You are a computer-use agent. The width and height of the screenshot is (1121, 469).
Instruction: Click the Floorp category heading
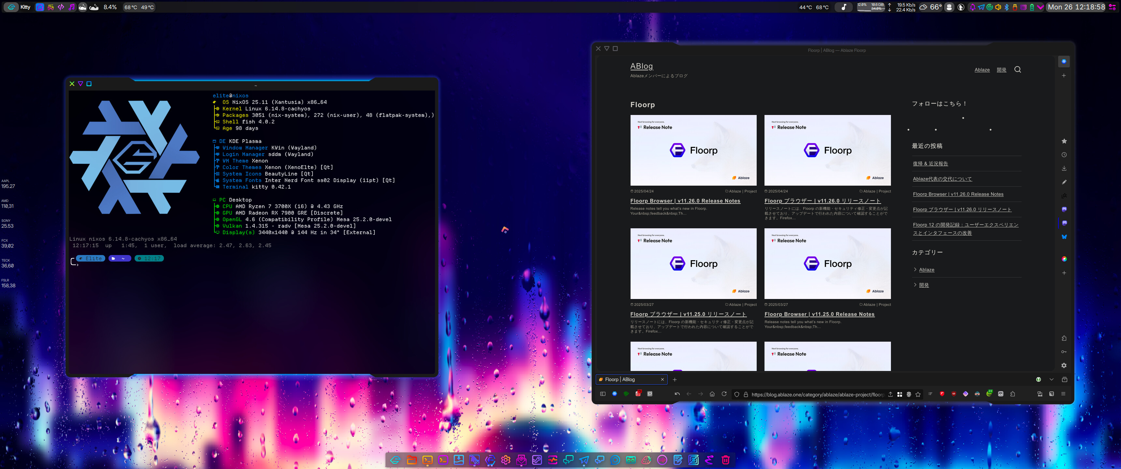[x=642, y=105]
